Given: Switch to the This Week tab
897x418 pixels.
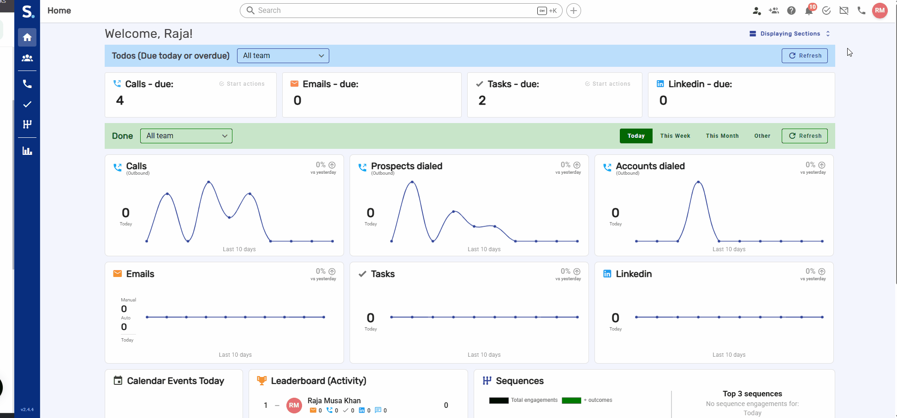Looking at the screenshot, I should 675,136.
